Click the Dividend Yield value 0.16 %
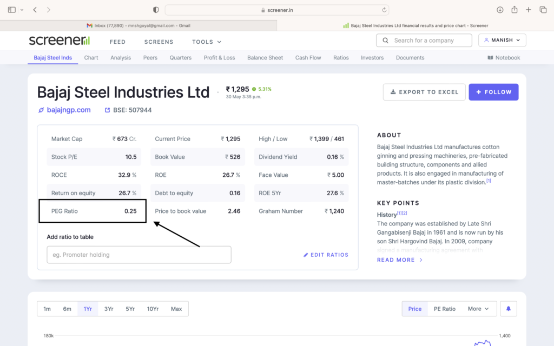 pos(335,157)
